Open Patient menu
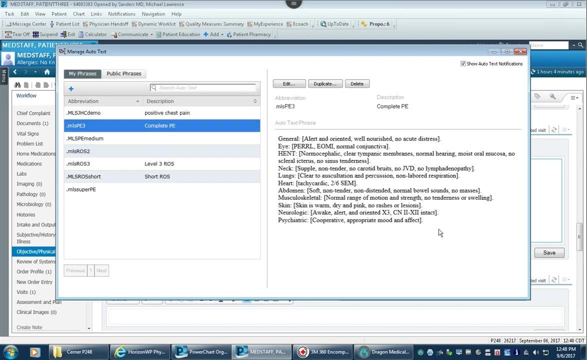Image resolution: width=587 pixels, height=360 pixels. click(59, 14)
